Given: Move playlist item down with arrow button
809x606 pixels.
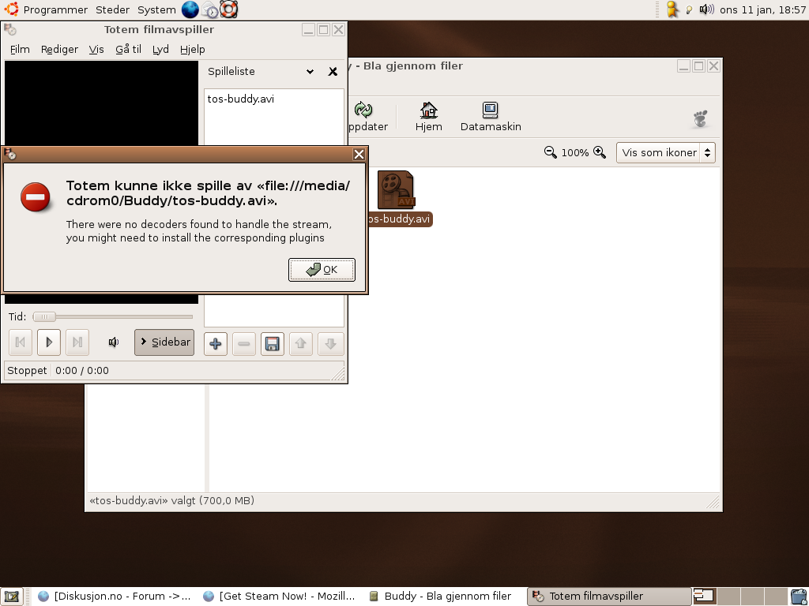Looking at the screenshot, I should pyautogui.click(x=331, y=344).
